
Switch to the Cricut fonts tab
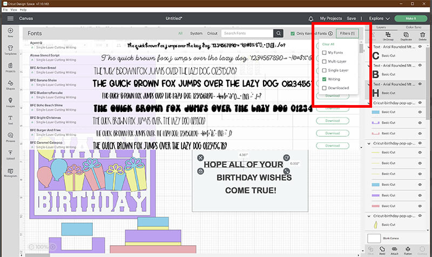(x=212, y=33)
